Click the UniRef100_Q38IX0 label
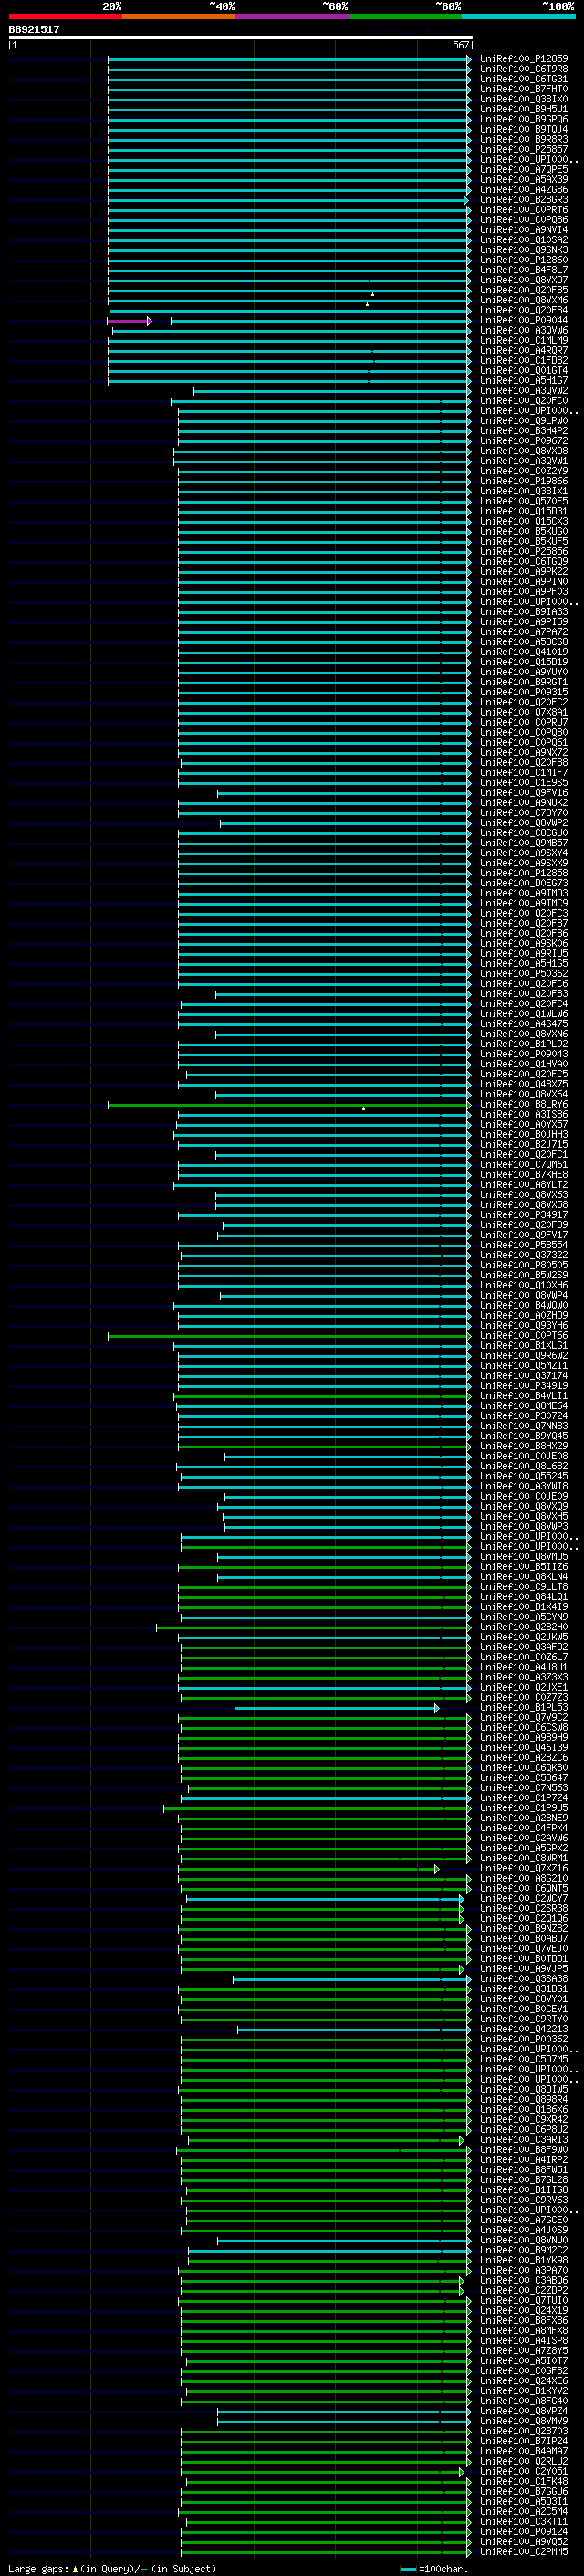Screen dimensions: 584x2576 (x=523, y=99)
